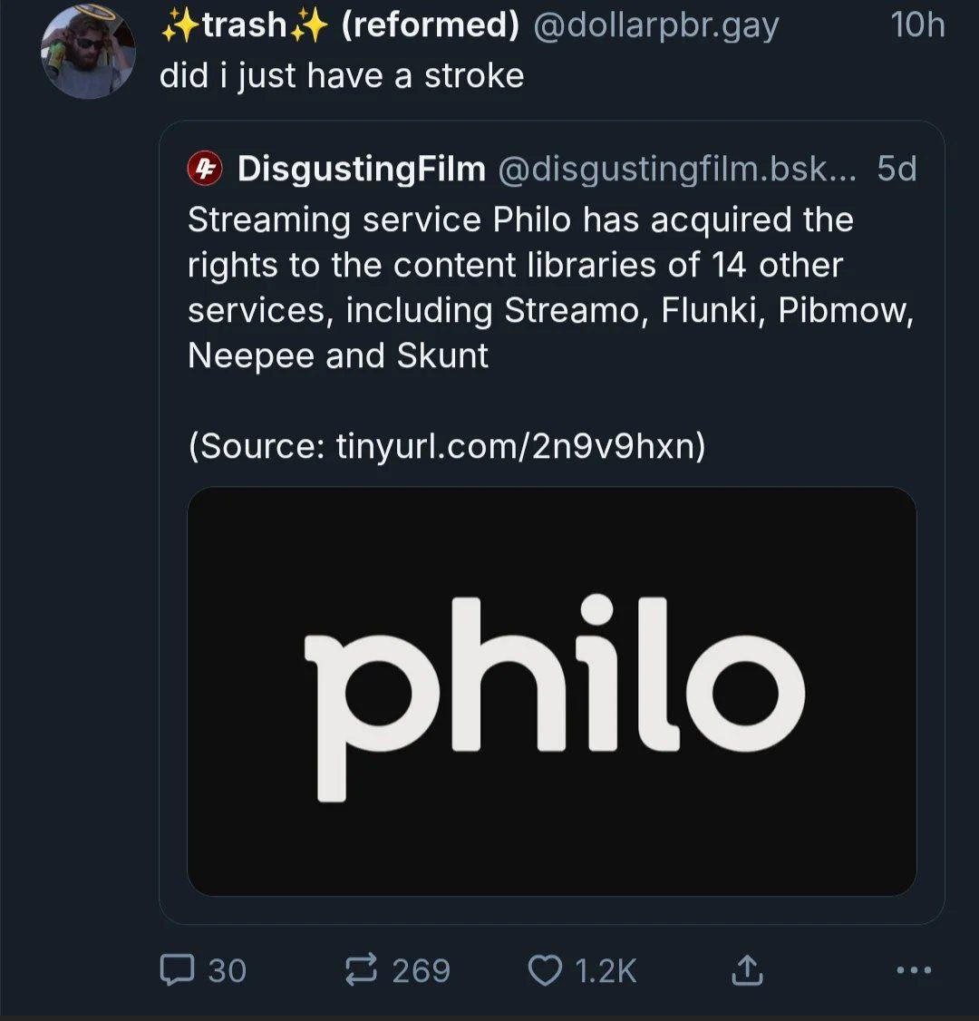Click the DisgustingFilm display name
The width and height of the screenshot is (979, 1021).
click(362, 169)
